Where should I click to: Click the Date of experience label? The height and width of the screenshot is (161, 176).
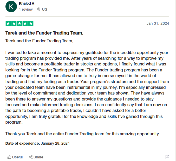[x=23, y=143]
